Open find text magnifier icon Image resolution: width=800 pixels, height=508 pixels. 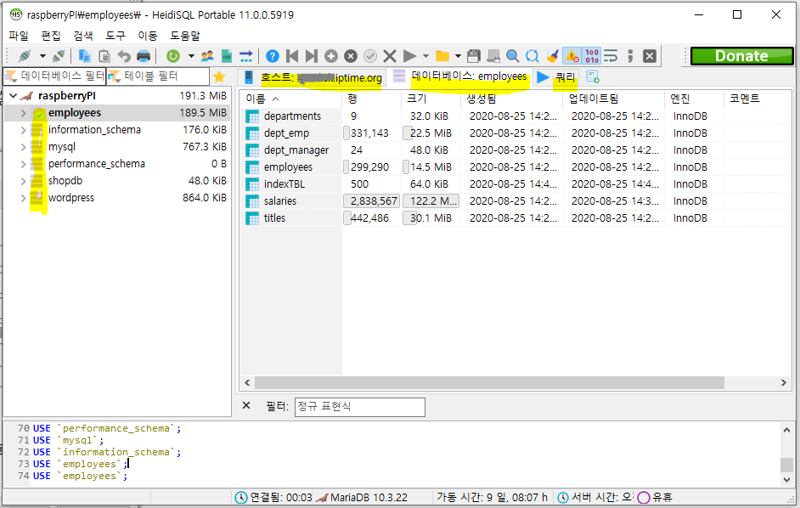(513, 56)
